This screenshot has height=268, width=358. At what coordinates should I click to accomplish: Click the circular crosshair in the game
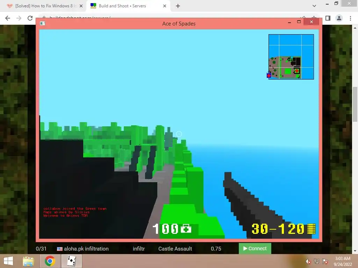(179, 134)
